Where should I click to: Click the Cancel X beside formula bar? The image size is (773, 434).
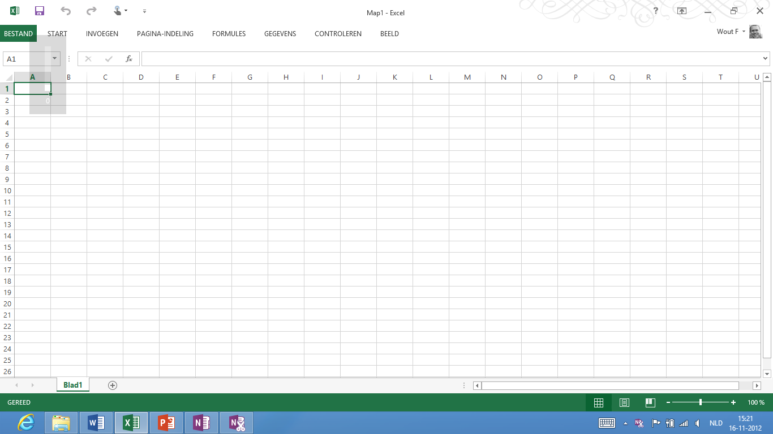(x=88, y=59)
